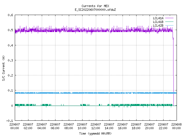Click the chart title 'Currents for MEX'
The height and width of the screenshot is (136, 182).
click(x=95, y=6)
